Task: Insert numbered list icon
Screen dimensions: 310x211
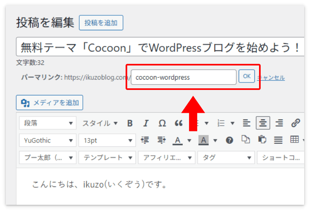Action: [221, 123]
